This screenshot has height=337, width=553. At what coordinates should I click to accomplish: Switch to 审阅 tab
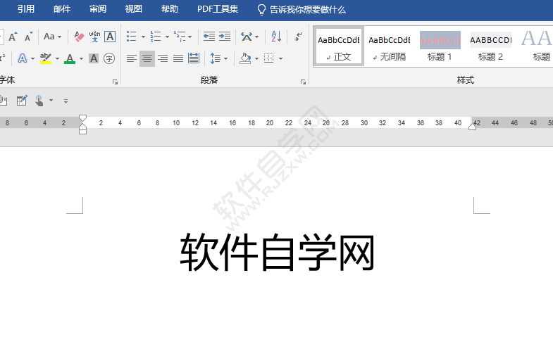coord(98,9)
